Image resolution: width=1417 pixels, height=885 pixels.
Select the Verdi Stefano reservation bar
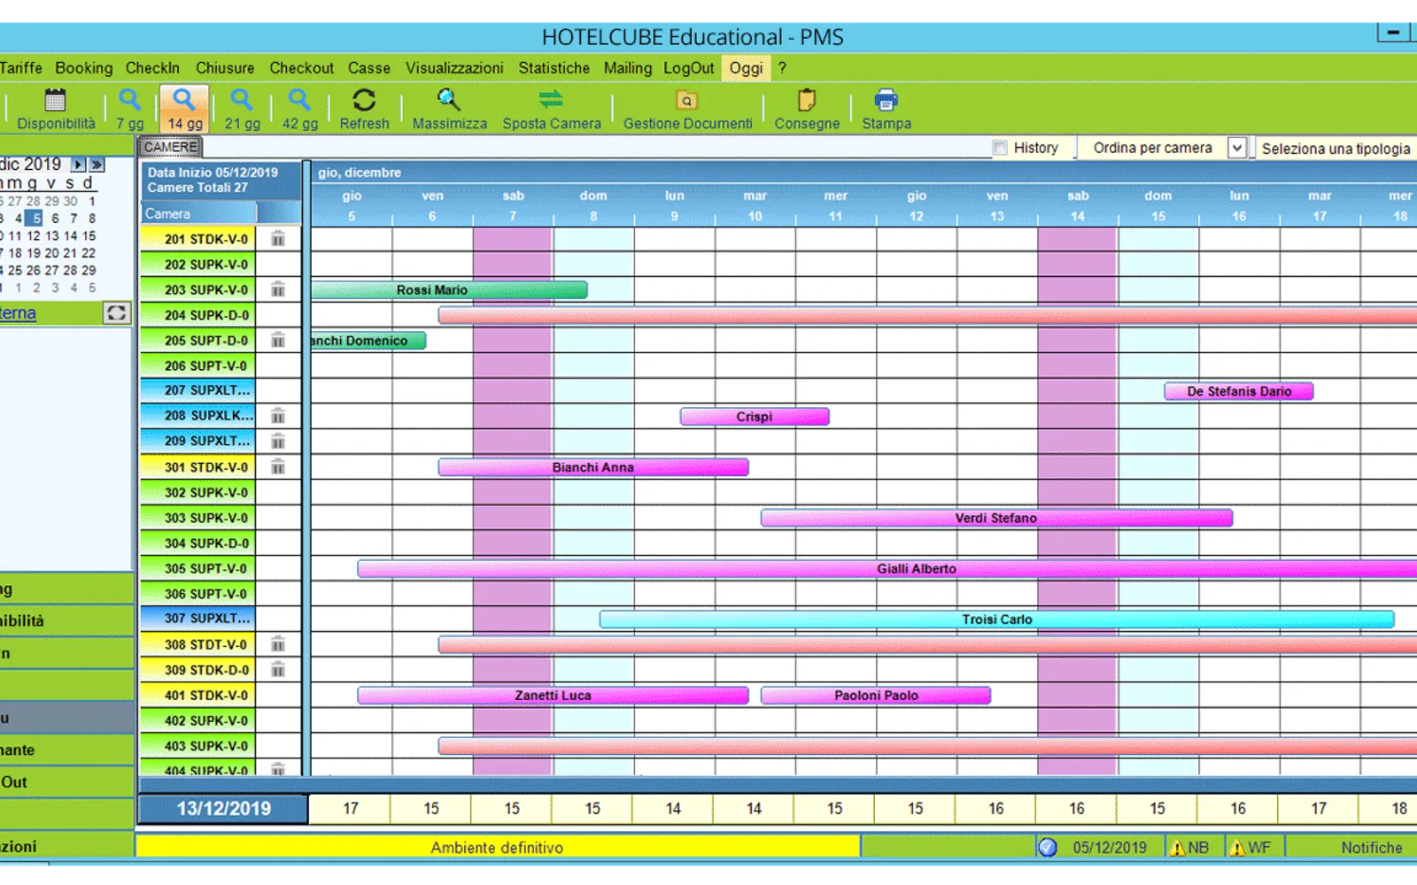click(x=996, y=519)
